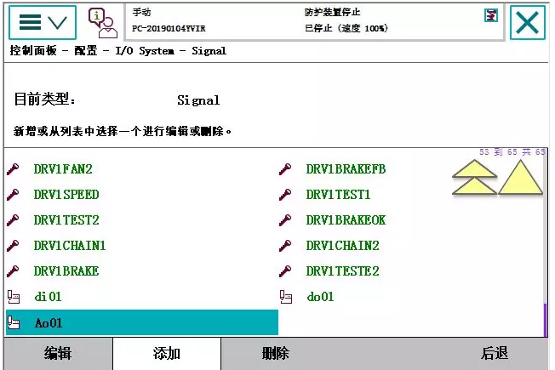The height and width of the screenshot is (370, 555).
Task: Select the pin icon next to DRV1FAN2
Action: click(13, 169)
